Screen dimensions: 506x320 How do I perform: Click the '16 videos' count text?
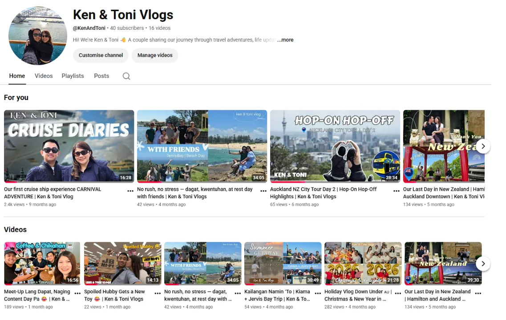tap(159, 28)
